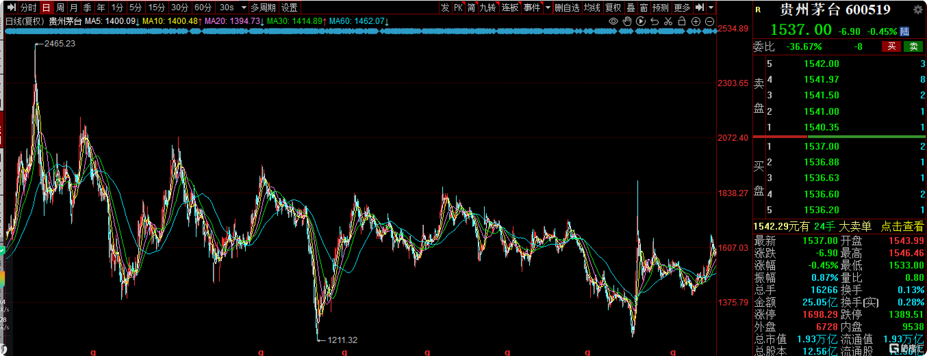The height and width of the screenshot is (356, 927).
Task: Select the 年 yearly period tab
Action: 101,8
